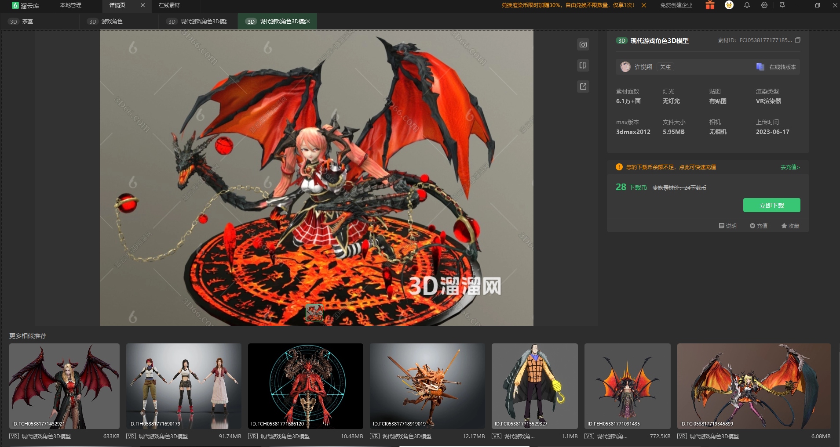Open notifications bell icon

coord(747,5)
